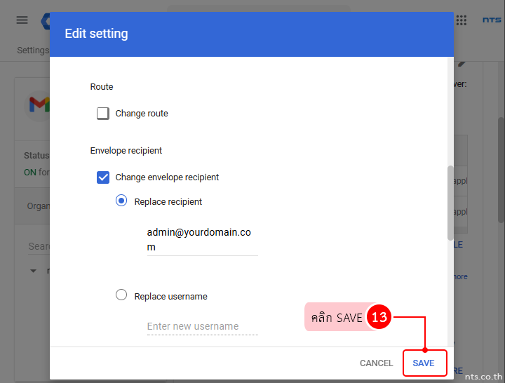This screenshot has width=505, height=383.
Task: Click the Route section heading
Action: pyautogui.click(x=102, y=87)
